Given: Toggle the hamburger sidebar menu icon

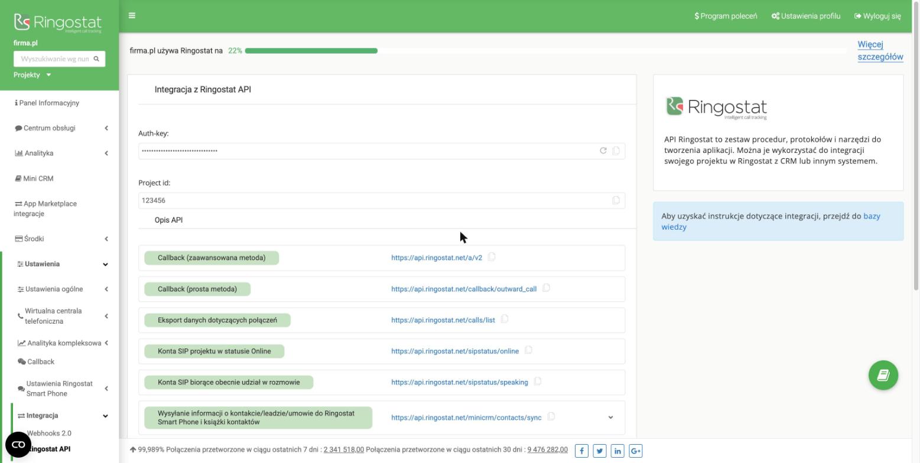Looking at the screenshot, I should [132, 16].
